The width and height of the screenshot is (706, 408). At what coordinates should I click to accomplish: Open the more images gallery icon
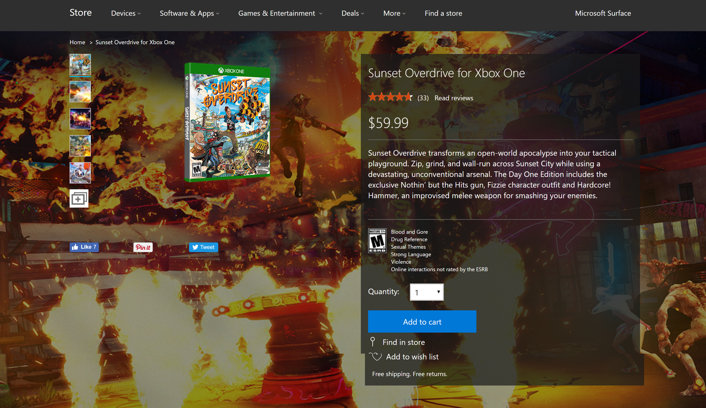tap(79, 198)
